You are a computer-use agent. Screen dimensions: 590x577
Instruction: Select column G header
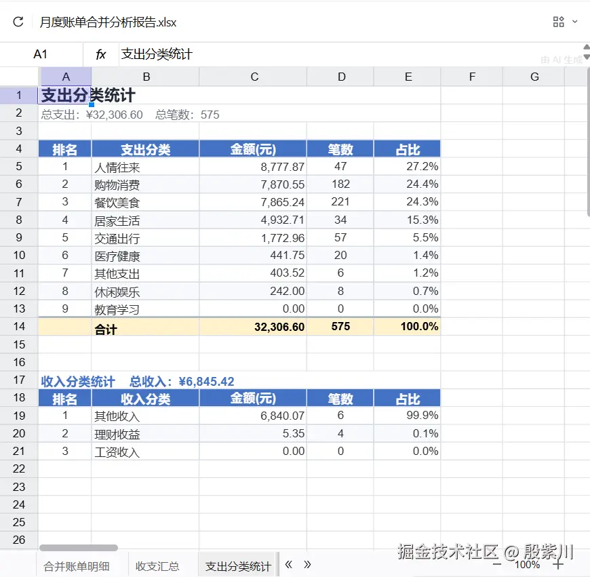click(534, 77)
